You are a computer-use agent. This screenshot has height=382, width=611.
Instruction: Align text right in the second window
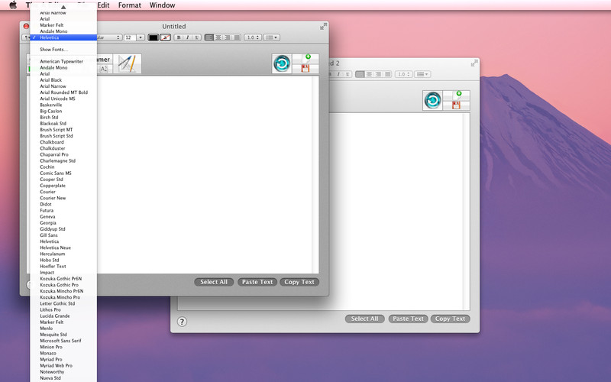pyautogui.click(x=378, y=74)
